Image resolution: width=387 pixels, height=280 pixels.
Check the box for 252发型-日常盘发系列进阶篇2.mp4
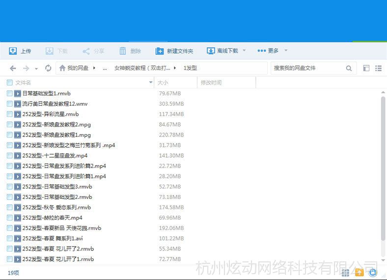pyautogui.click(x=10, y=166)
